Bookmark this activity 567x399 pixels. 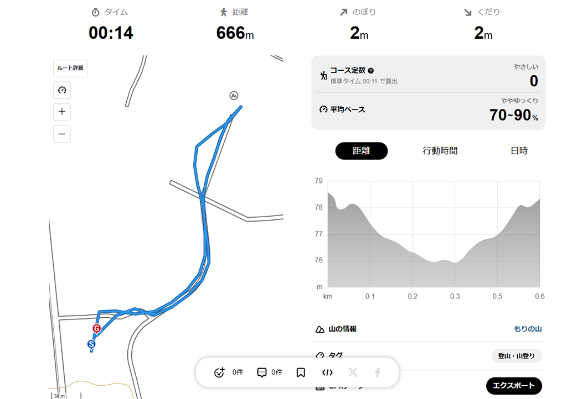pyautogui.click(x=301, y=372)
